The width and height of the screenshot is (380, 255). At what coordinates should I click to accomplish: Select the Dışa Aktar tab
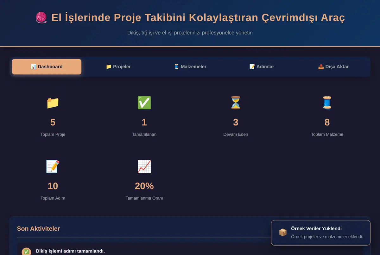point(333,67)
